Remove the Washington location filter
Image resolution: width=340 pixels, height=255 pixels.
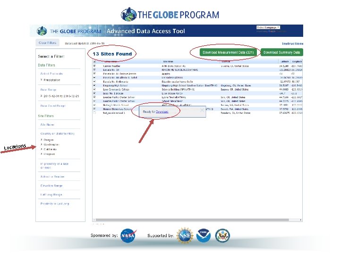[x=42, y=144]
